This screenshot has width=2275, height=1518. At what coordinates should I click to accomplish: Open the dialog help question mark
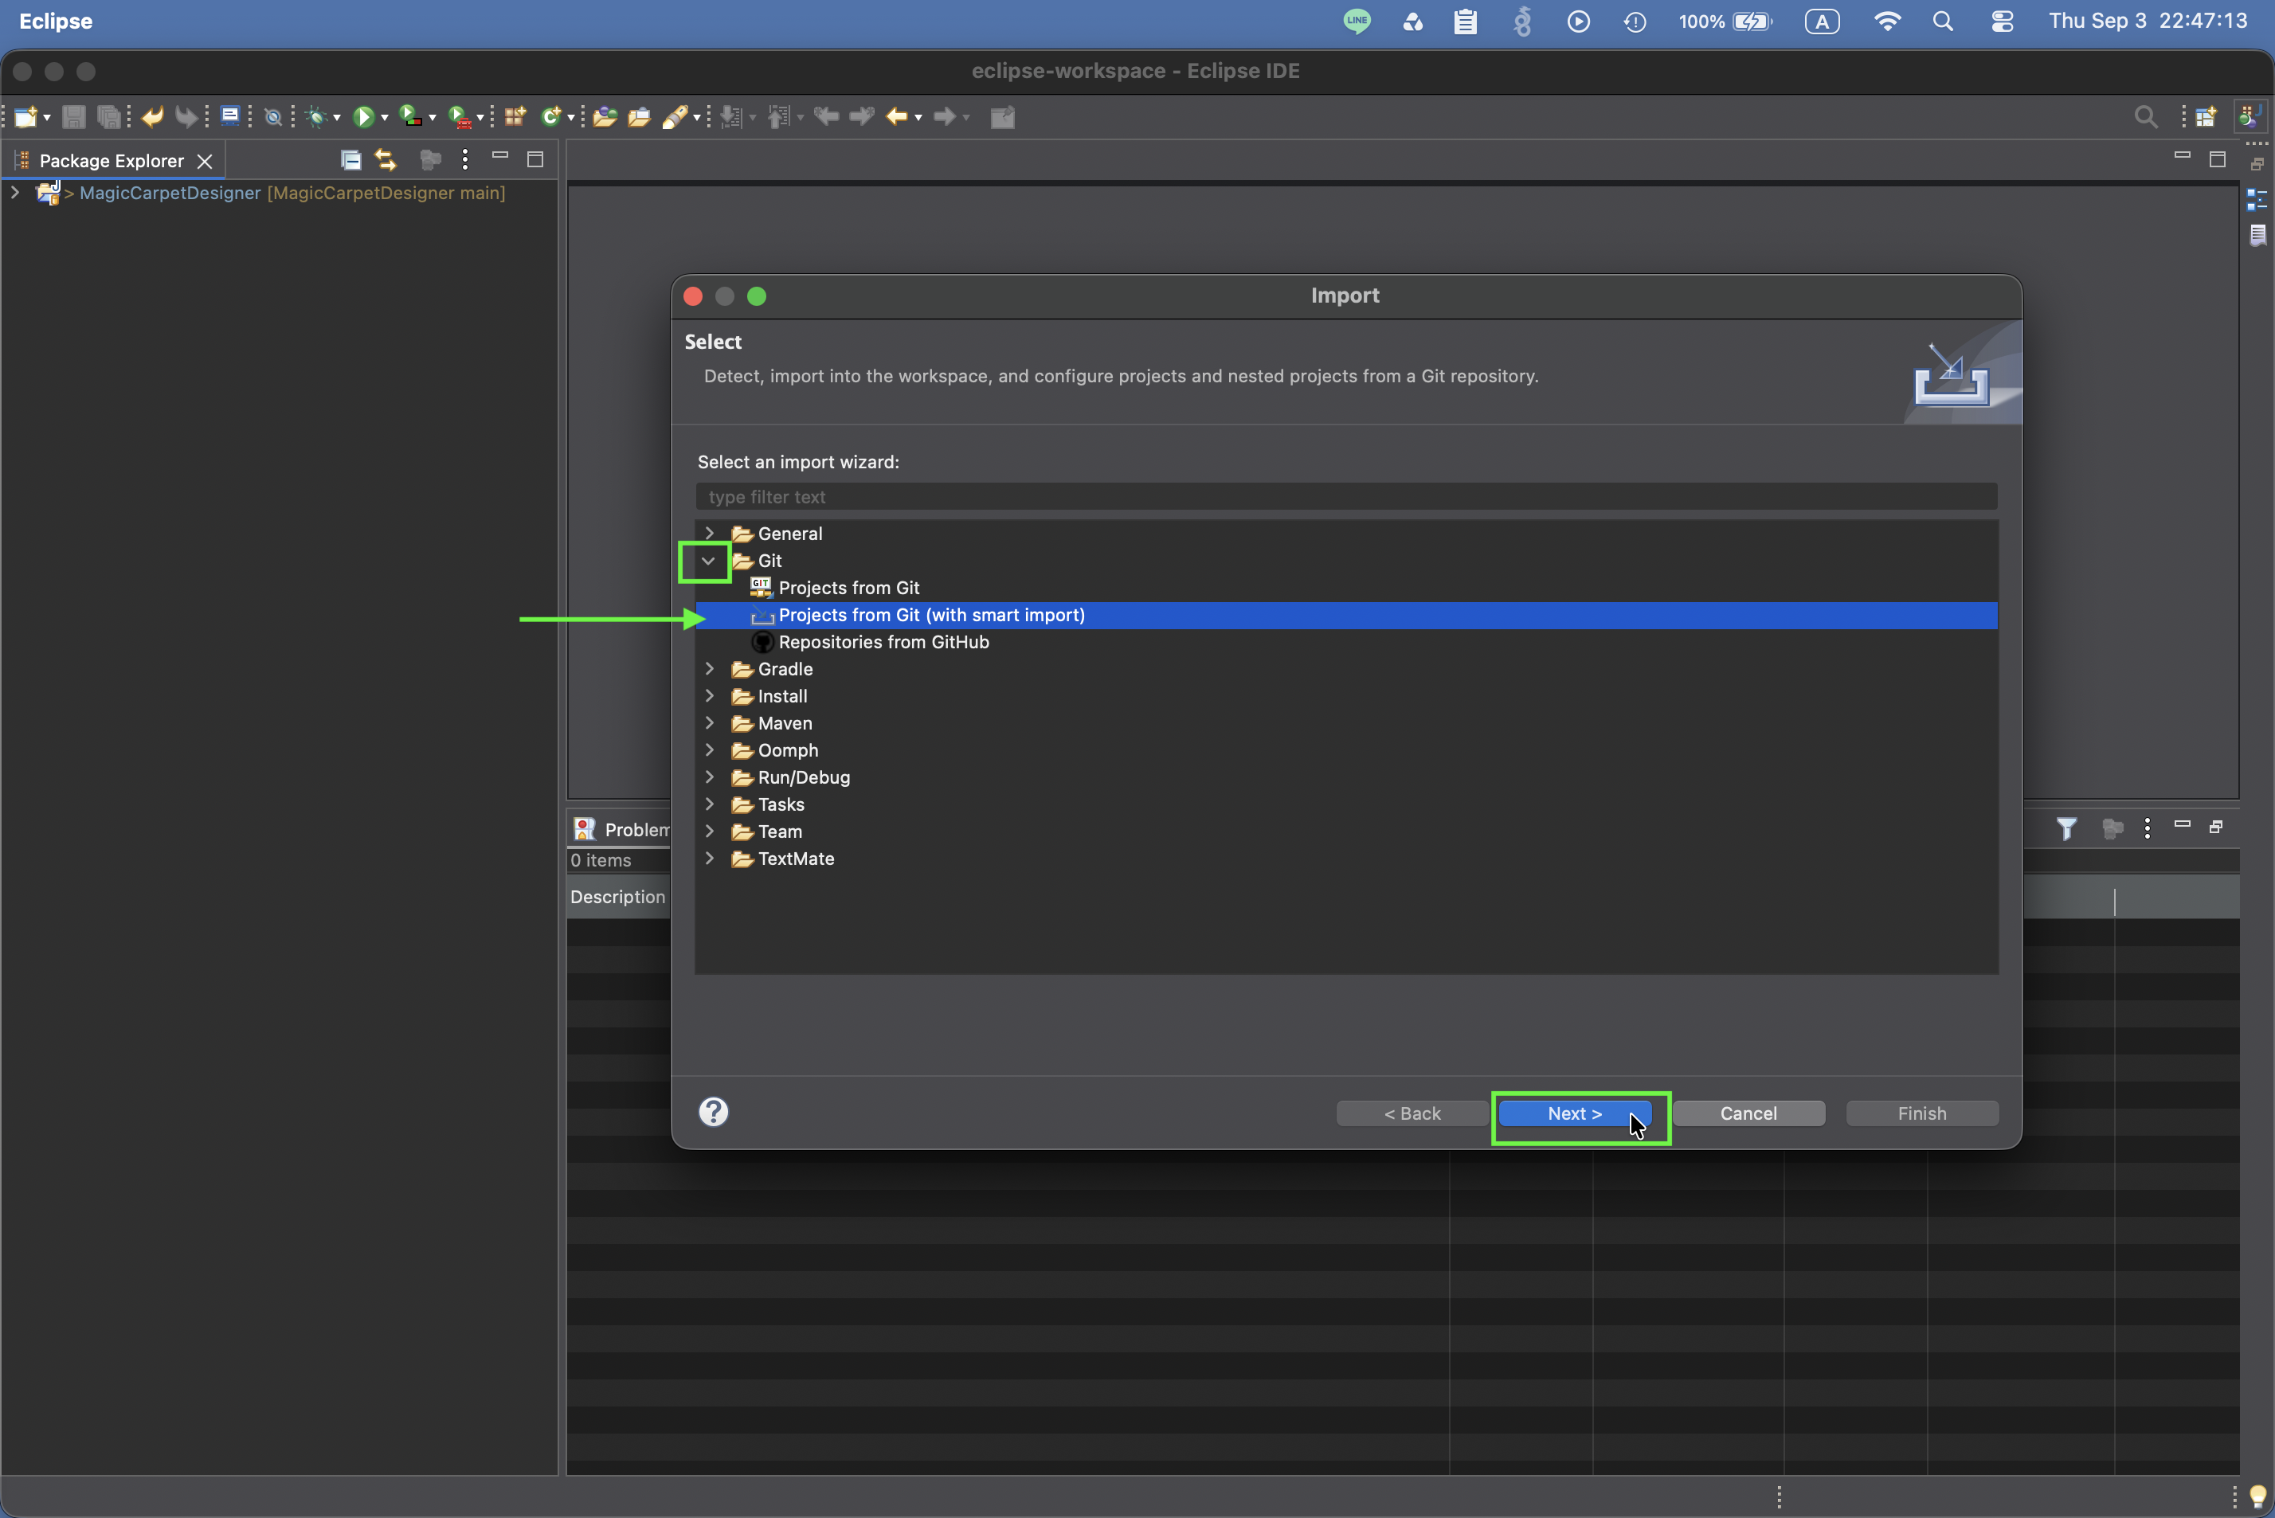714,1111
